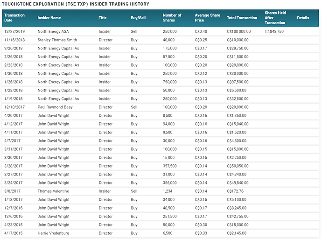Click the Transaction Date column header
This screenshot has width=322, height=239.
pyautogui.click(x=14, y=18)
